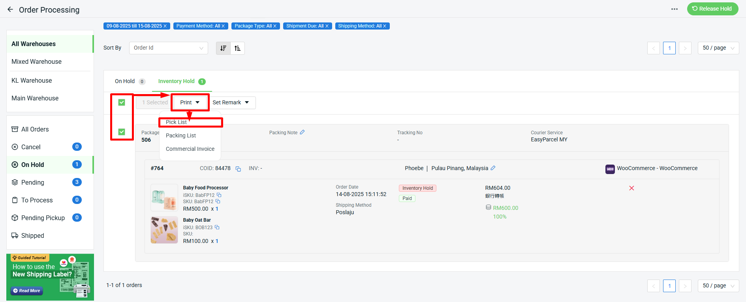Open the Sort By Order Id dropdown
Image resolution: width=746 pixels, height=302 pixels.
click(x=168, y=48)
